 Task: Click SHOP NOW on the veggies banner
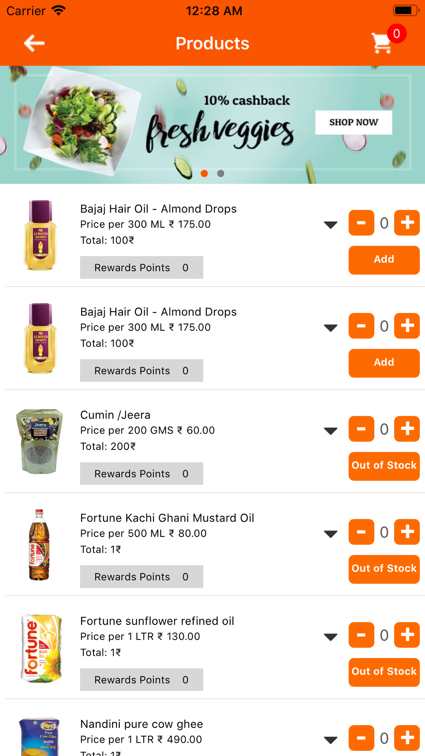(354, 122)
